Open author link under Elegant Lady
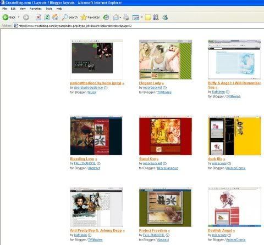264x245 pixels. [152, 88]
